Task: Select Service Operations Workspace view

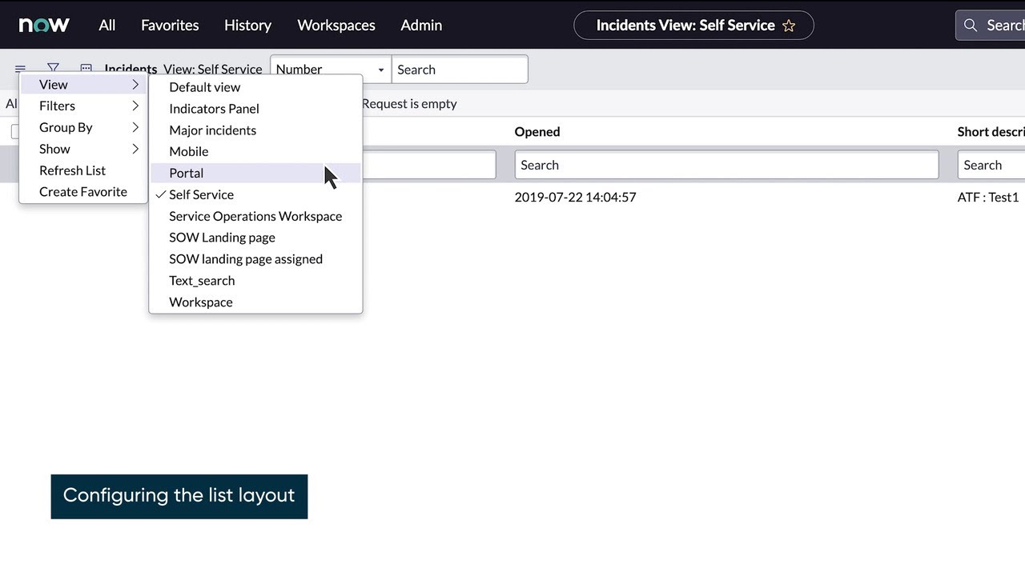Action: [x=255, y=216]
